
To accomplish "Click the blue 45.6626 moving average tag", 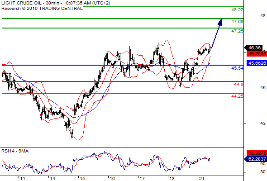I will [x=257, y=63].
